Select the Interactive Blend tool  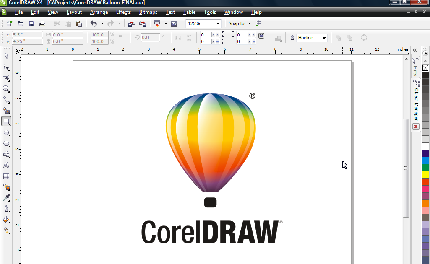coord(6,187)
